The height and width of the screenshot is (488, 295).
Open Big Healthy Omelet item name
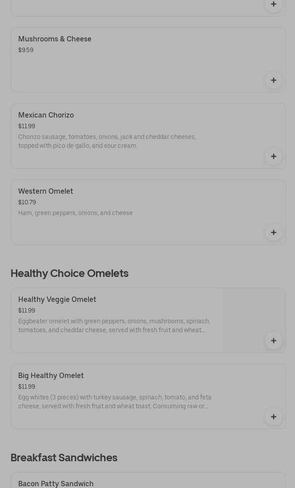click(51, 376)
